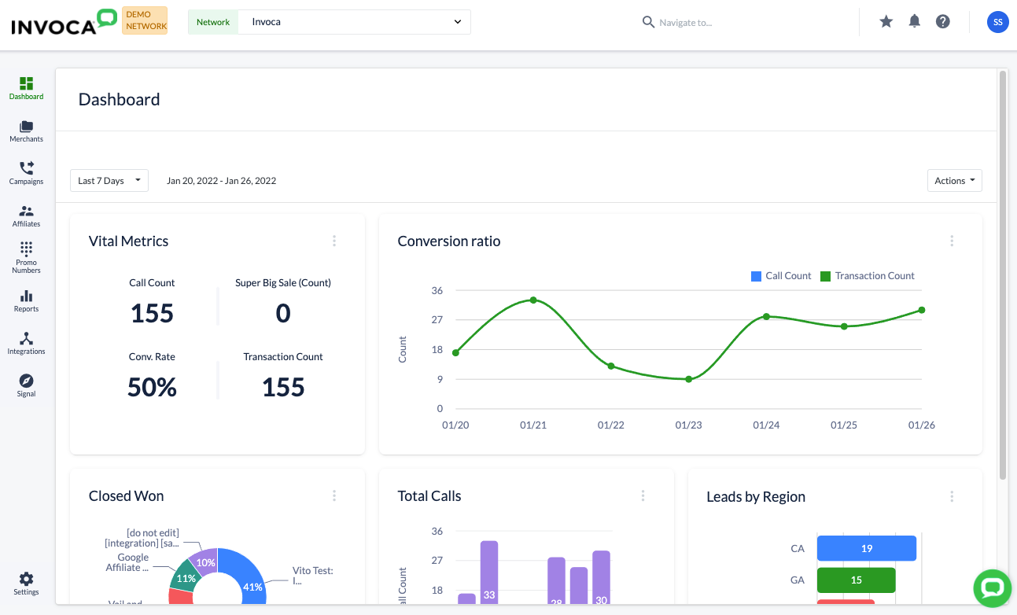The height and width of the screenshot is (615, 1017).
Task: Open the Actions dropdown
Action: click(955, 181)
